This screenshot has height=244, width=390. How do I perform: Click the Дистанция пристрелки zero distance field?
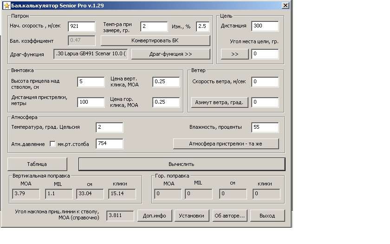tap(91, 102)
